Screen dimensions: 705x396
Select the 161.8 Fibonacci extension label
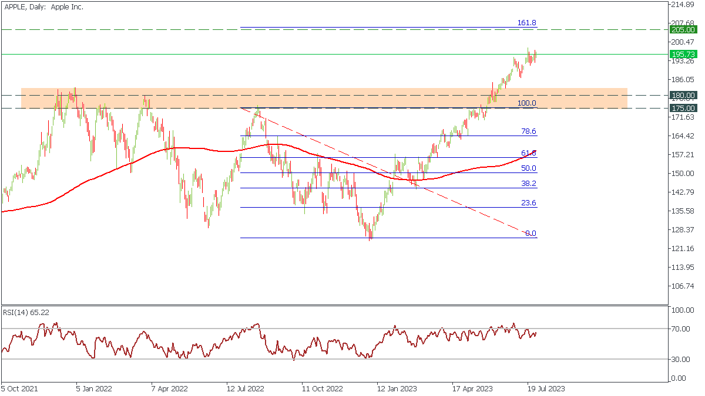pyautogui.click(x=526, y=23)
